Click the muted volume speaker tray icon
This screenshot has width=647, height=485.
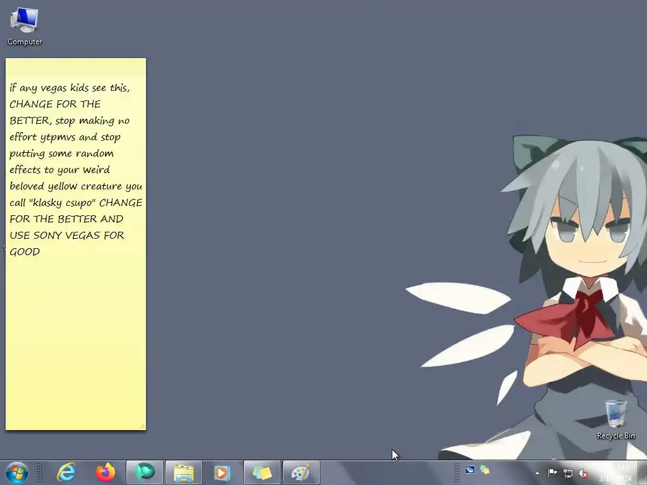[x=583, y=473]
